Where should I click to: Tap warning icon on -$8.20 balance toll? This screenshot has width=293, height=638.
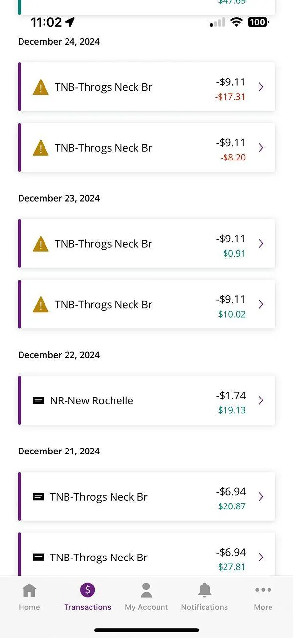tap(41, 148)
